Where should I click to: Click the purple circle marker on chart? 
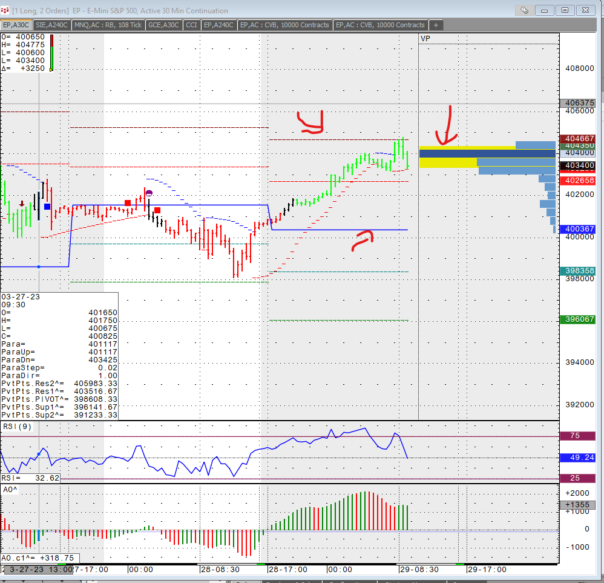tap(149, 193)
